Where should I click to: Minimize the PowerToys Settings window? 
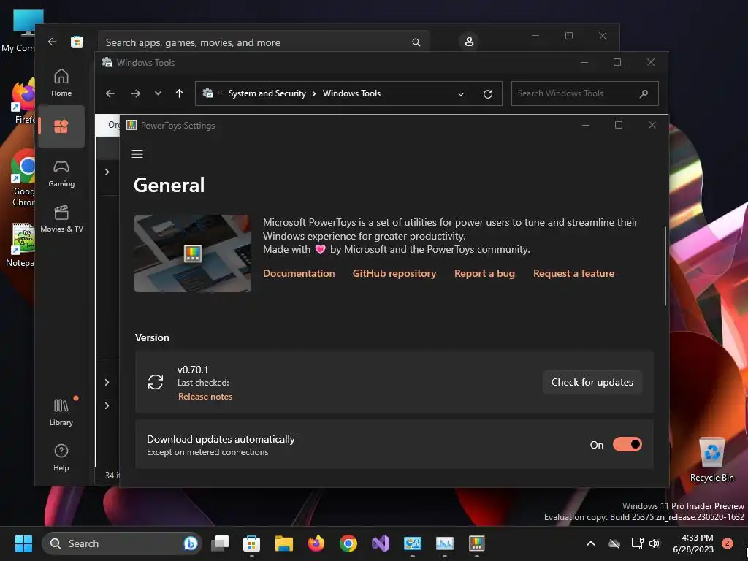(585, 125)
